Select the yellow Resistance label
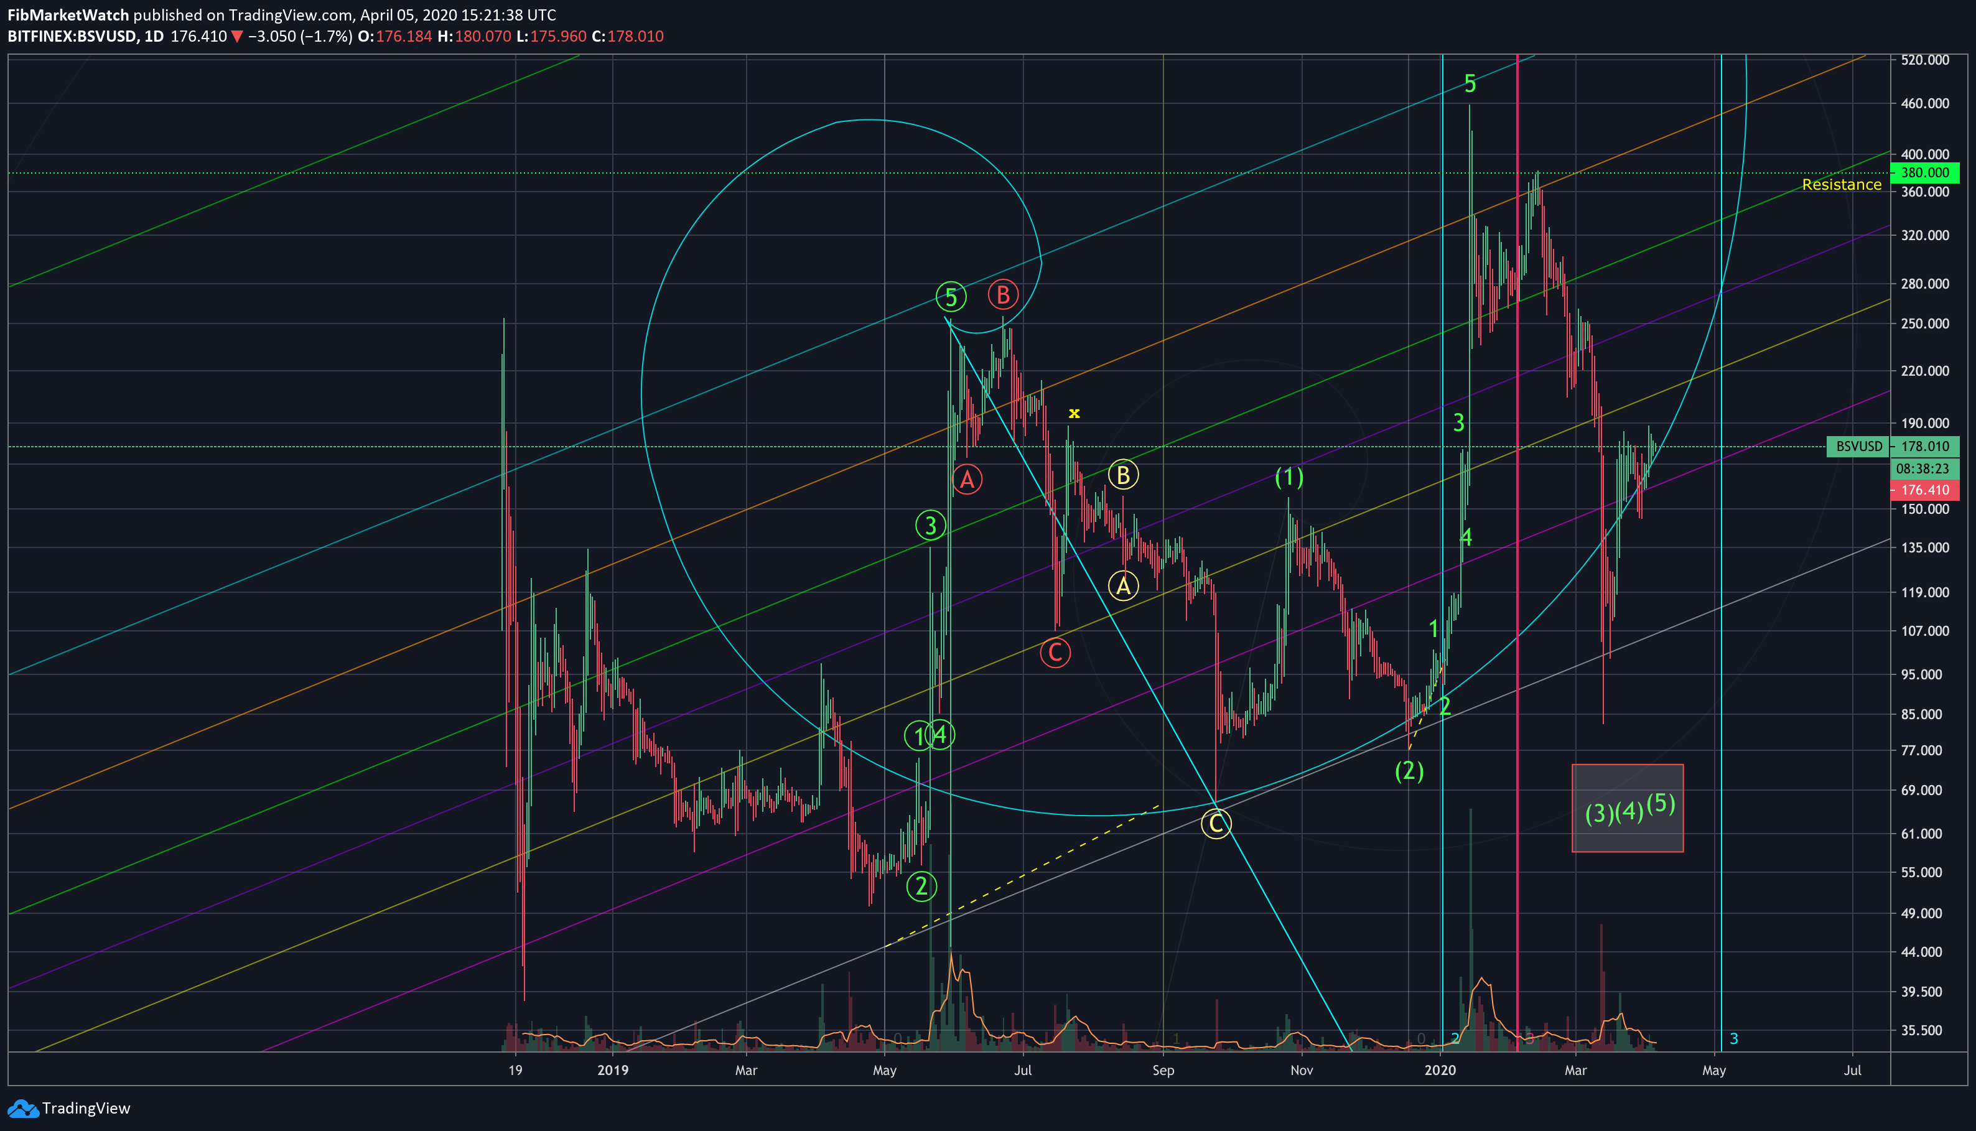This screenshot has width=1976, height=1131. click(x=1842, y=185)
